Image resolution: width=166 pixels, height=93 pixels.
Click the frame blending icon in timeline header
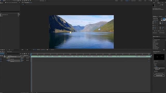[x=25, y=54]
